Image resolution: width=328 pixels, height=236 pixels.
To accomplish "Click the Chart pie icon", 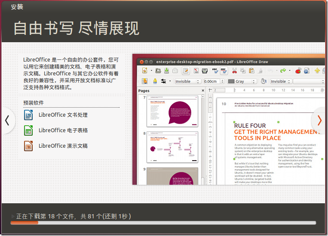I will coord(298,71).
